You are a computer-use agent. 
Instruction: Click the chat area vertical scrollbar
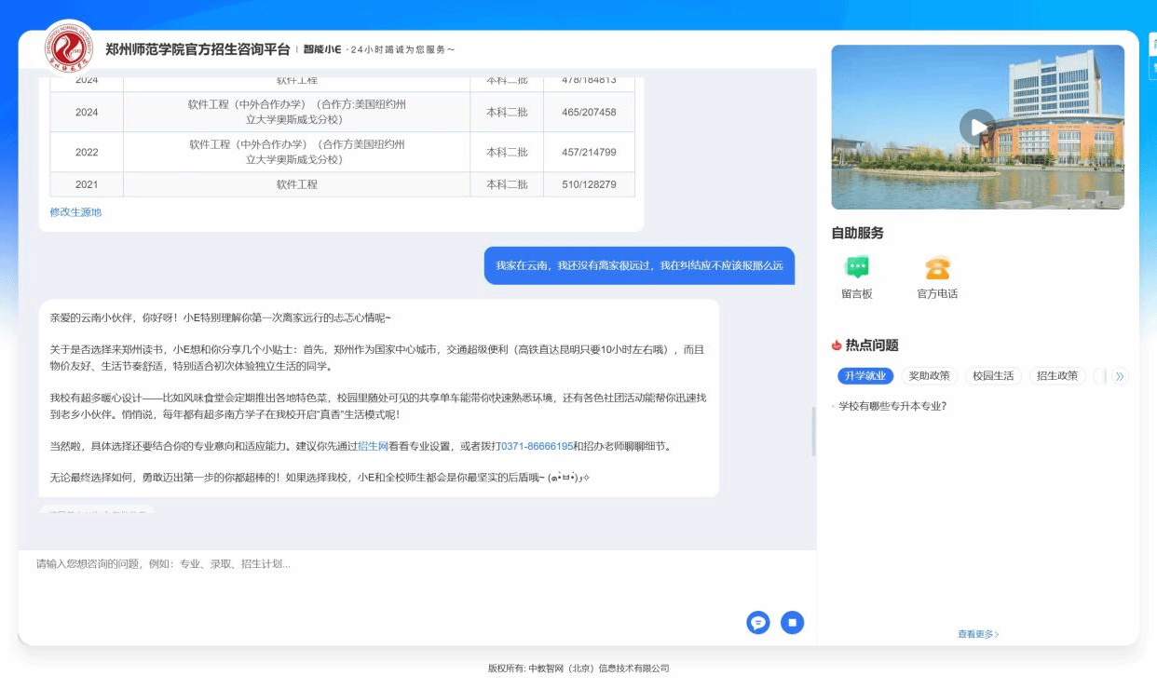[x=813, y=432]
